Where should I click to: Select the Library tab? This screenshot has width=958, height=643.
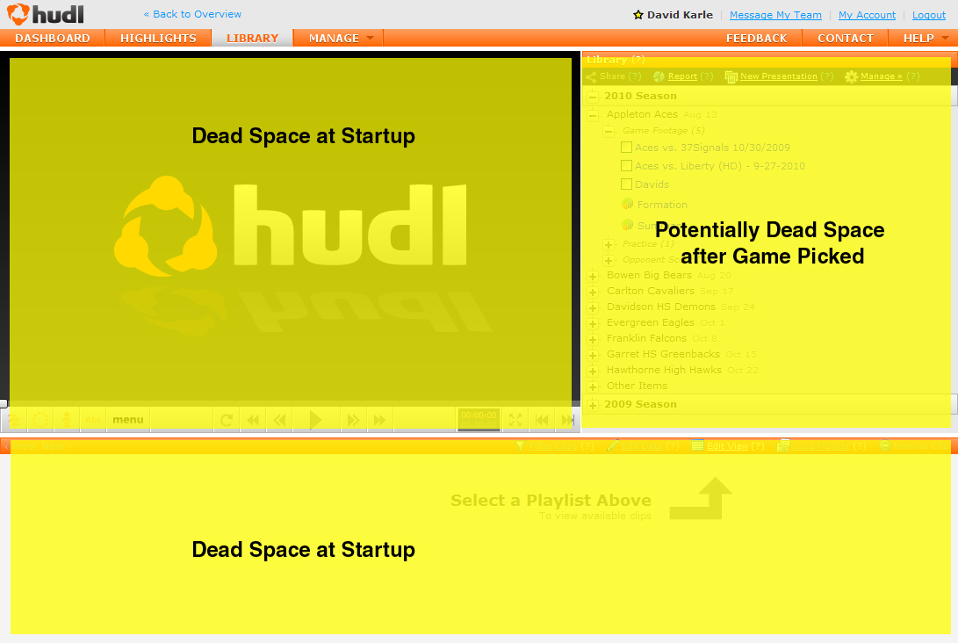click(x=252, y=38)
